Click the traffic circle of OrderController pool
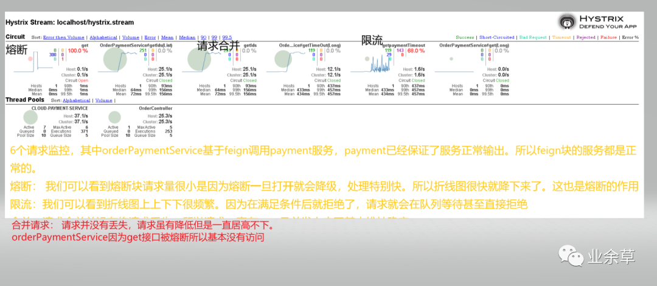The image size is (657, 286). [x=115, y=117]
